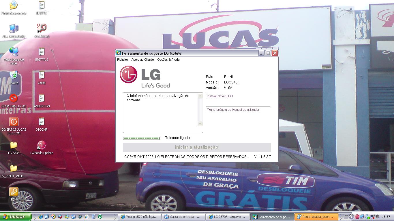Screen dimensions: 394x221
Task: Select the Lixeira recycle bin icon
Action: coord(14,78)
